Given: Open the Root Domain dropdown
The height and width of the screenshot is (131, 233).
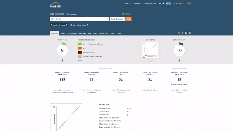Looking at the screenshot, I should tap(118, 19).
